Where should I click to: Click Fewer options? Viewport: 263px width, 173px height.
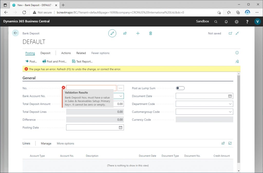(x=100, y=53)
